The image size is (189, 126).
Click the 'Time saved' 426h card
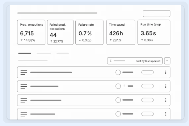[121, 32]
